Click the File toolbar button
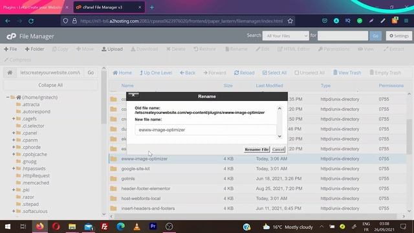Image resolution: width=414 pixels, height=233 pixels. [x=10, y=49]
